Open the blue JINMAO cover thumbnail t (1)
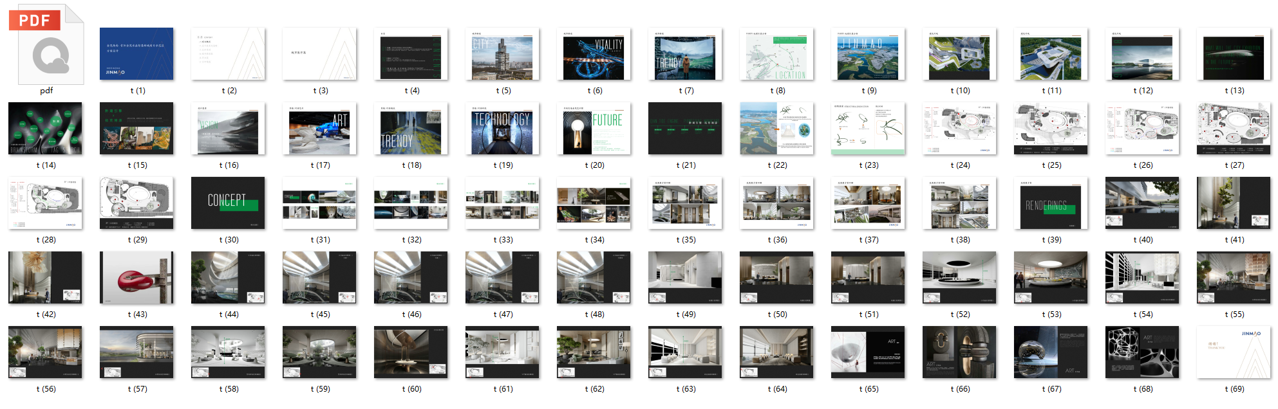The height and width of the screenshot is (409, 1278). click(x=136, y=54)
